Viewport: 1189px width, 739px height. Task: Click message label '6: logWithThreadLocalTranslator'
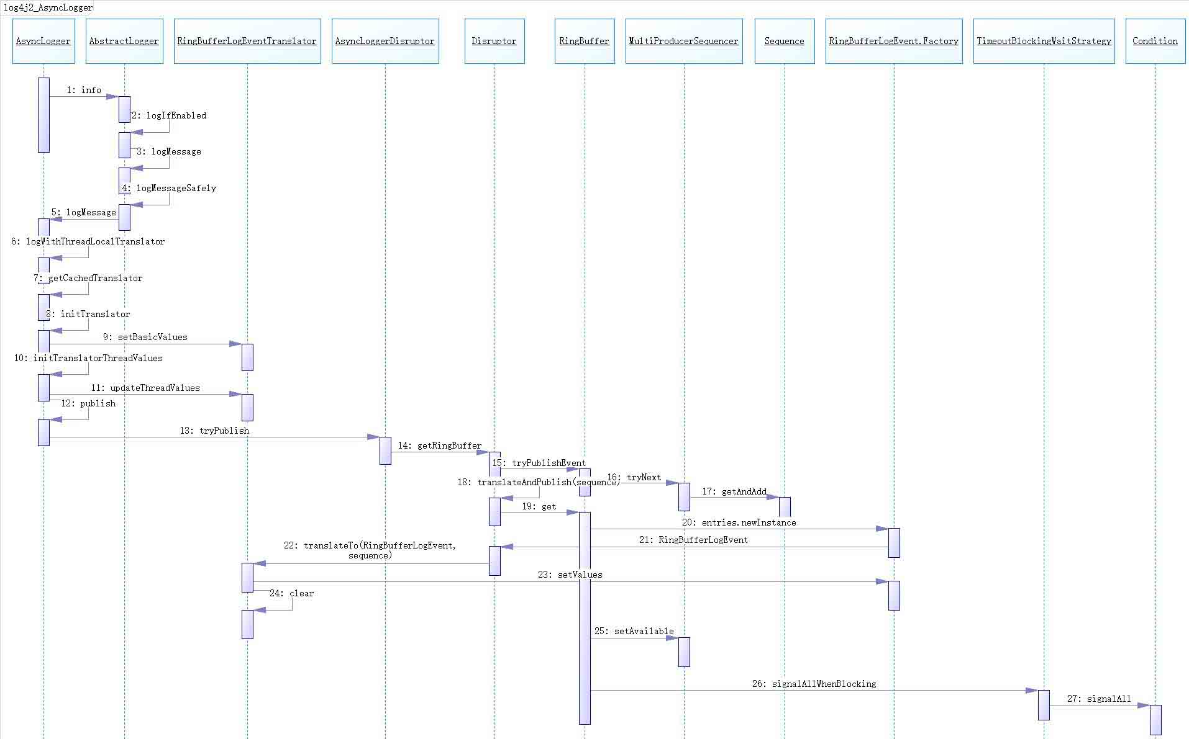pyautogui.click(x=88, y=241)
